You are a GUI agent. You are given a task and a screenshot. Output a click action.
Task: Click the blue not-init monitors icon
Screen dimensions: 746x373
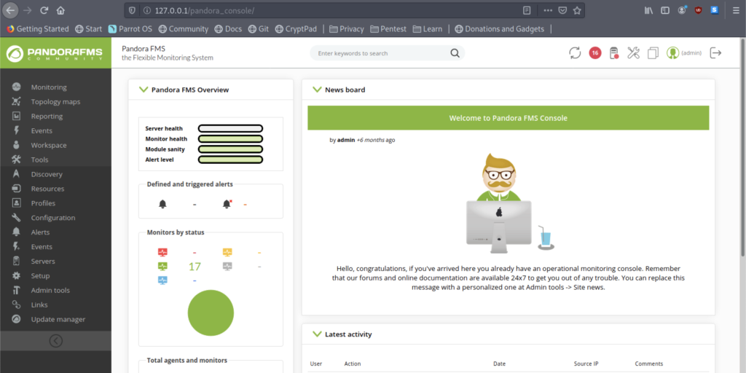coord(162,280)
